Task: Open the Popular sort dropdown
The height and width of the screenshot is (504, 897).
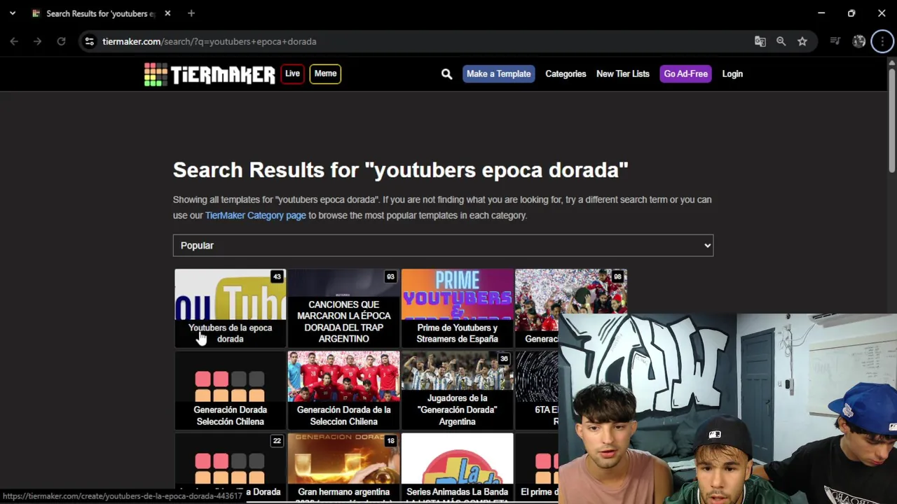Action: tap(443, 246)
